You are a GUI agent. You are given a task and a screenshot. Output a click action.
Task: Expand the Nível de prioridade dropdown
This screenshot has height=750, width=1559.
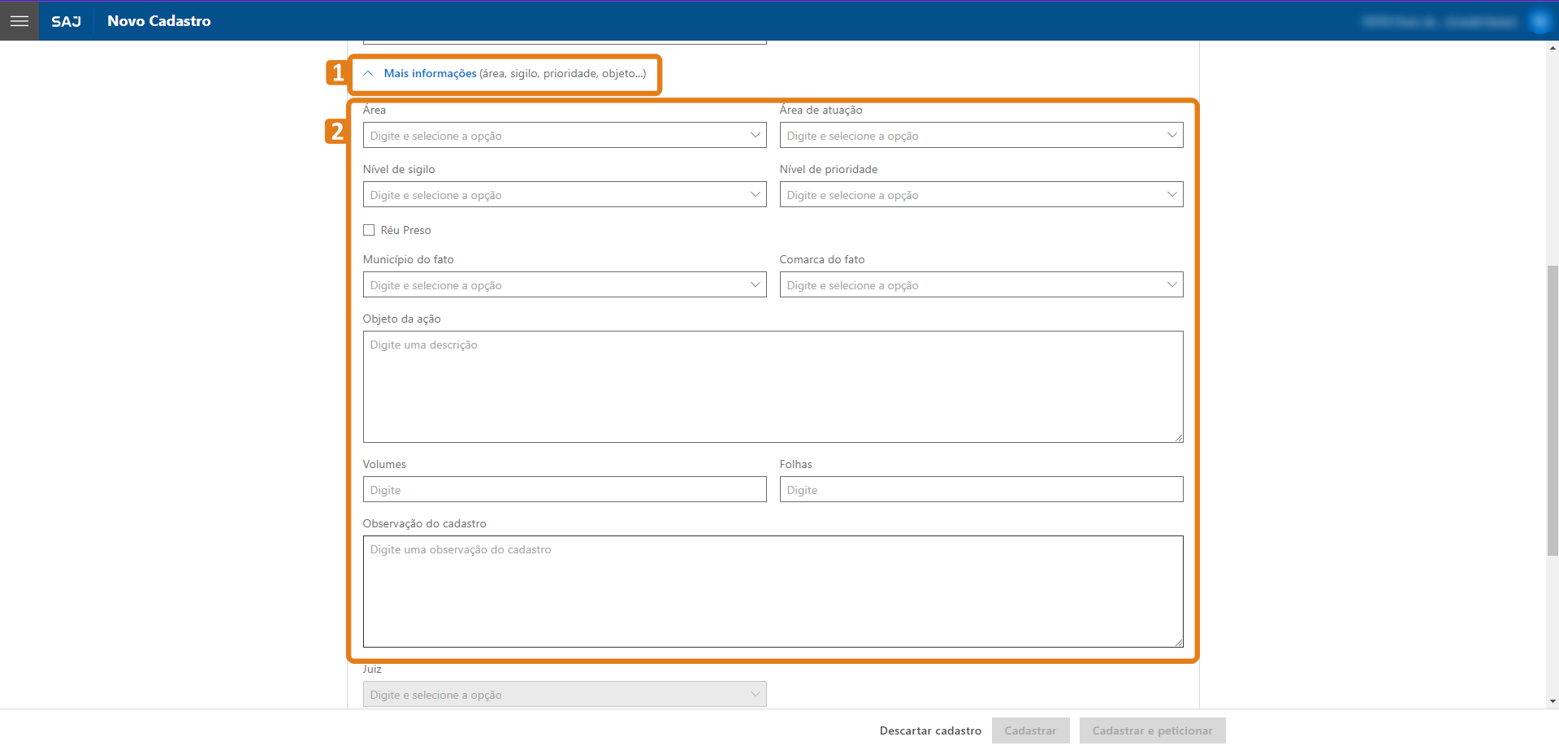pyautogui.click(x=981, y=195)
